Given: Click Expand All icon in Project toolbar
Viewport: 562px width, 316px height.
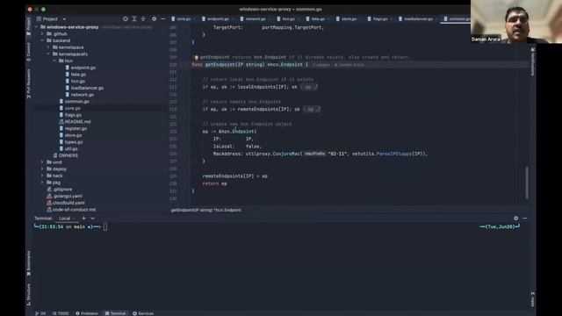Looking at the screenshot, I should pos(134,18).
